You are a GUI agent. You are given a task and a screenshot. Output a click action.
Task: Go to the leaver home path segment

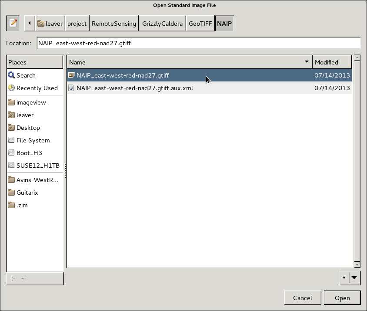50,23
